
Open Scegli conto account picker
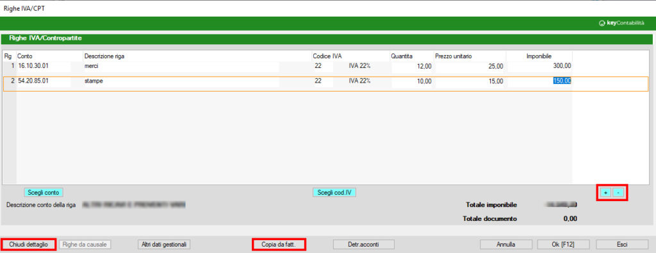(x=44, y=192)
